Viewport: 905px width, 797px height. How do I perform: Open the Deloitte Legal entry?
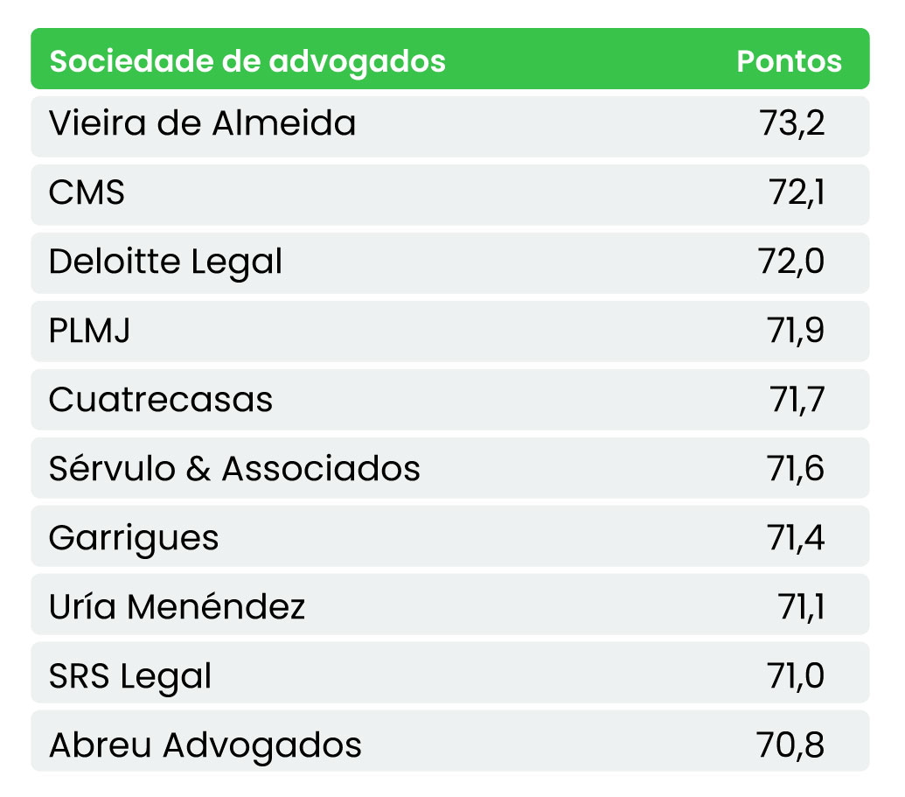(x=166, y=262)
